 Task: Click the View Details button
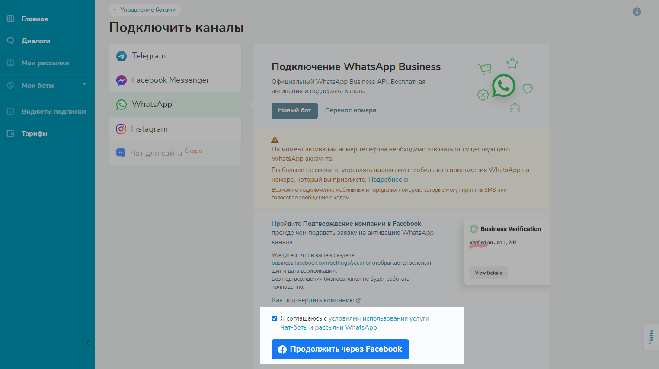coord(489,273)
